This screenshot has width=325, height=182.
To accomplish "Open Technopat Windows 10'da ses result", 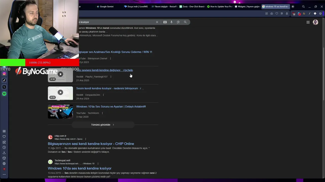I will tap(79, 168).
